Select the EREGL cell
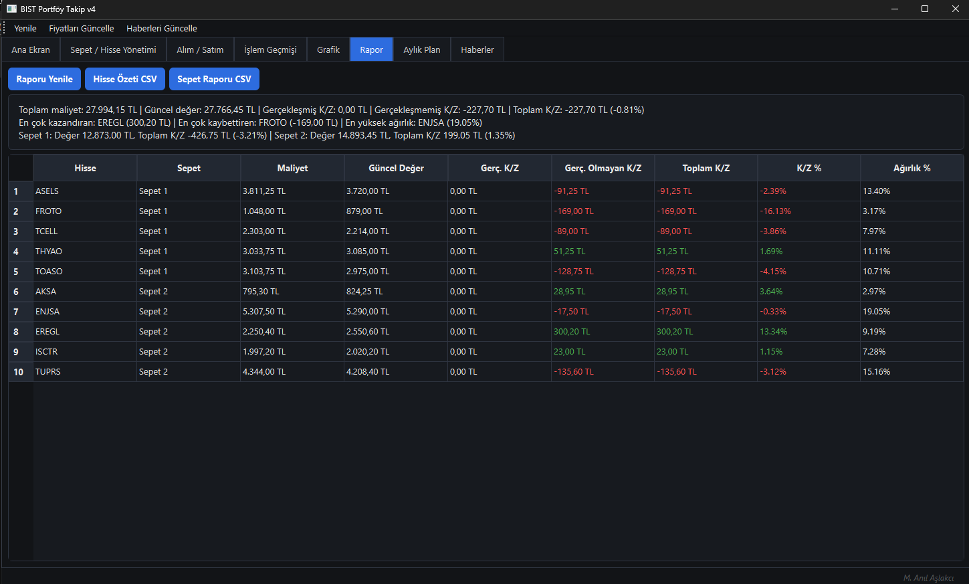Screen dimensions: 969x584 [85, 331]
